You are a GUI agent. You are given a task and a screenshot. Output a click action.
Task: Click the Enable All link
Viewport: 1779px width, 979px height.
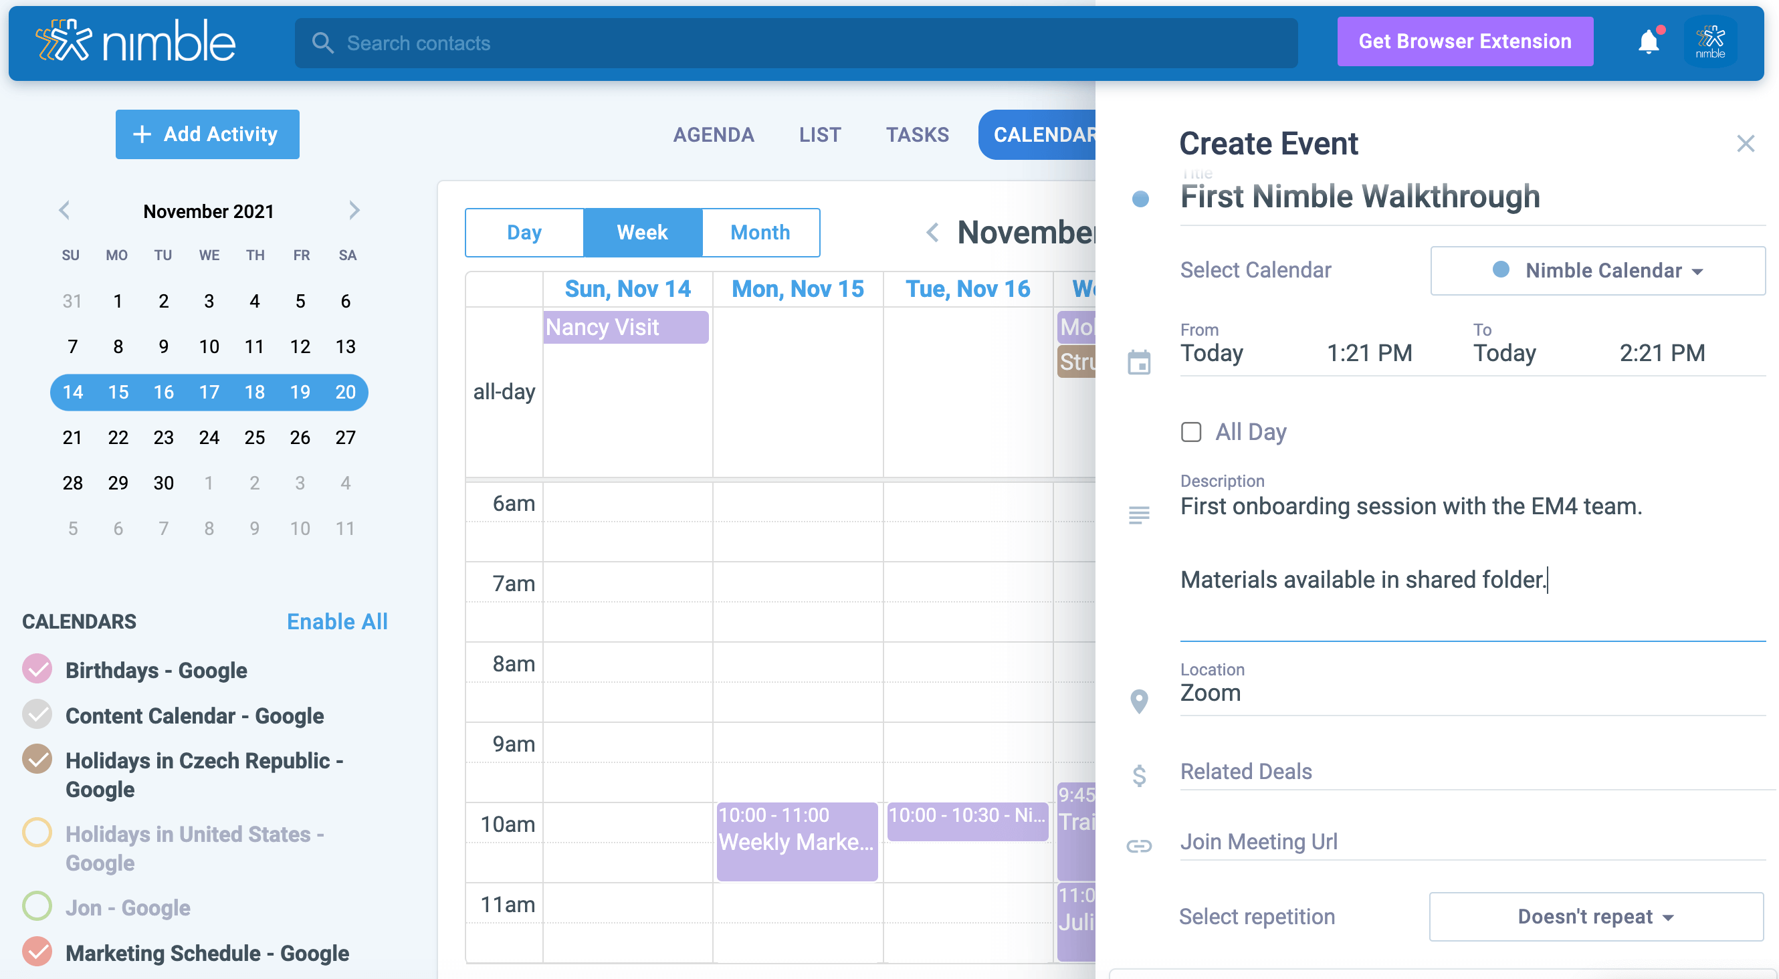[337, 621]
